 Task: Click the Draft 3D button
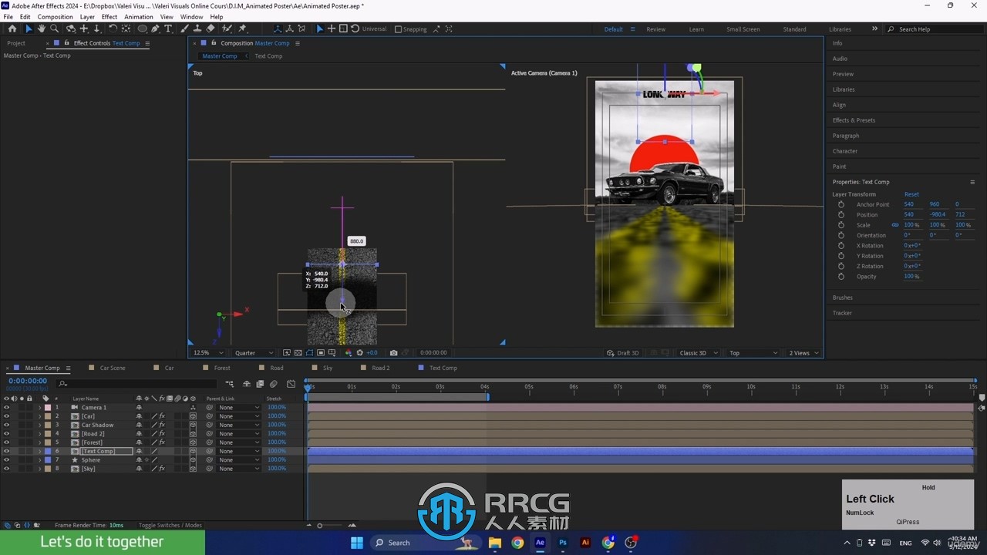pyautogui.click(x=623, y=353)
